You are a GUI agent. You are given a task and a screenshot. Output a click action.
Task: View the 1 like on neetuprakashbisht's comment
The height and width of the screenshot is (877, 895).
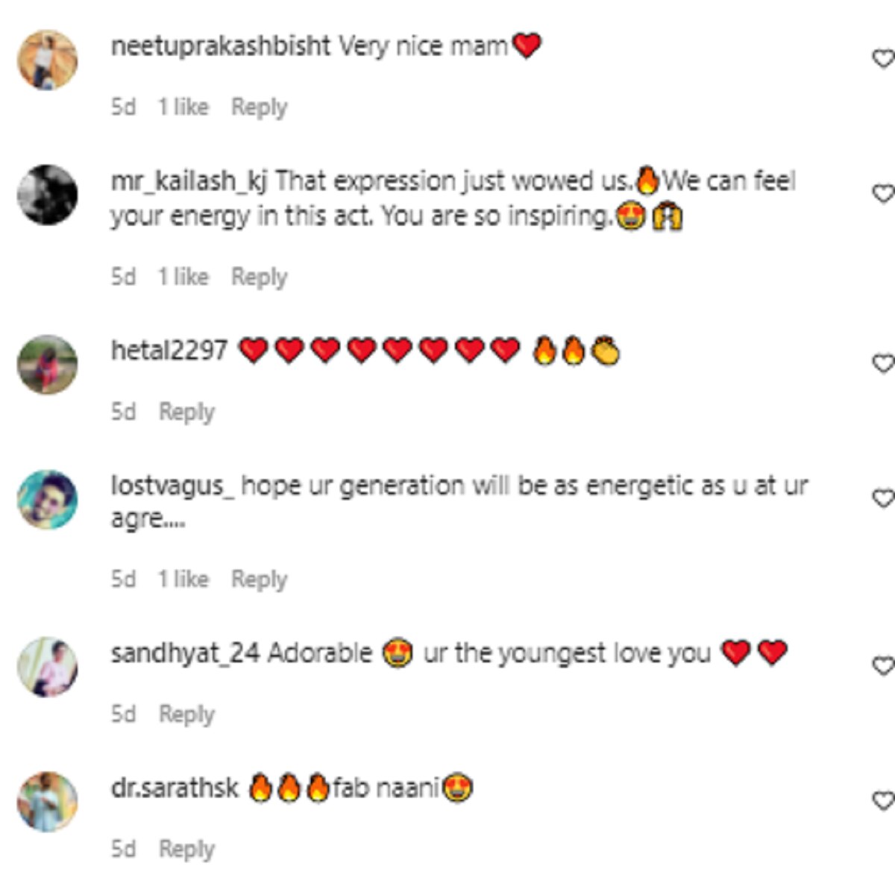(x=183, y=107)
